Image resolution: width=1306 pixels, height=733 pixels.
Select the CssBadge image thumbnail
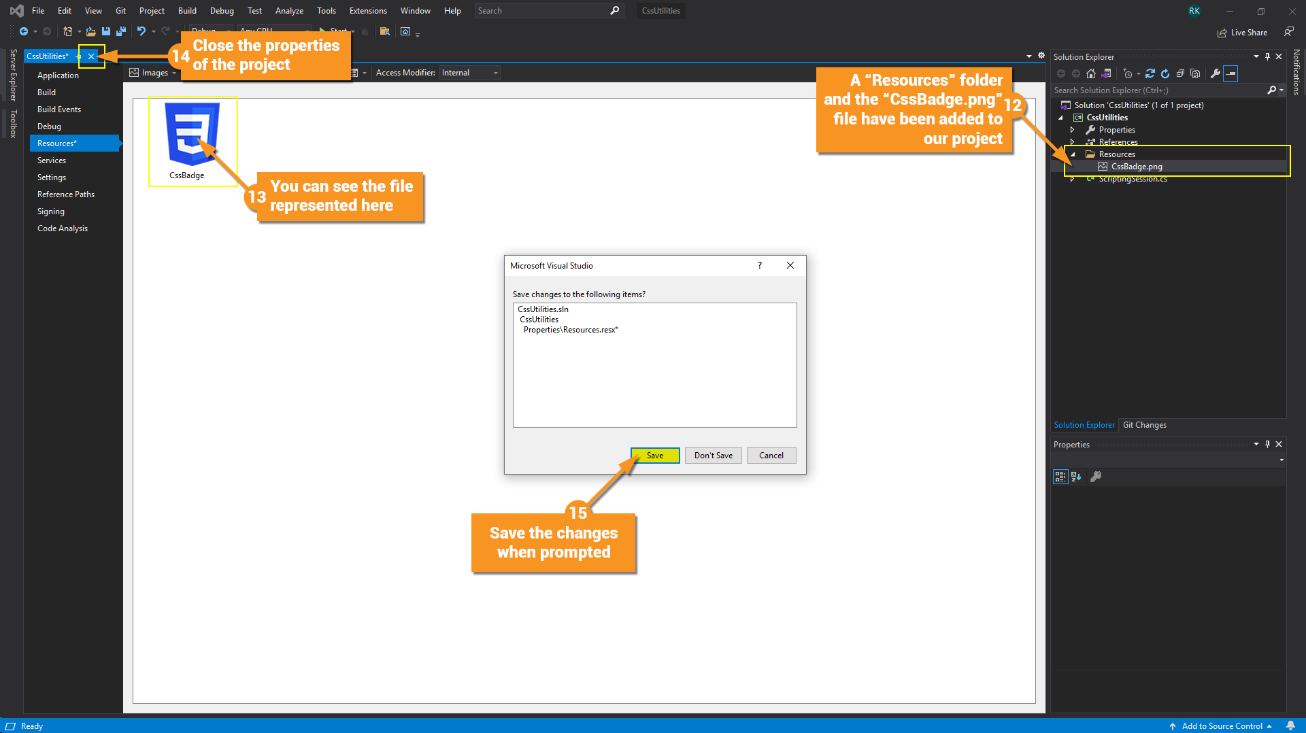(192, 141)
